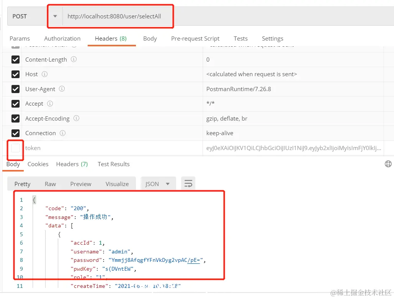Switch to the Tests tab

click(240, 38)
